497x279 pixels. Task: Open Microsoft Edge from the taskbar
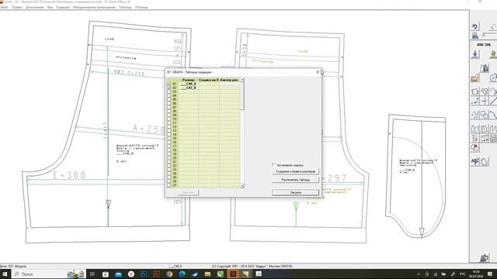[x=182, y=274]
